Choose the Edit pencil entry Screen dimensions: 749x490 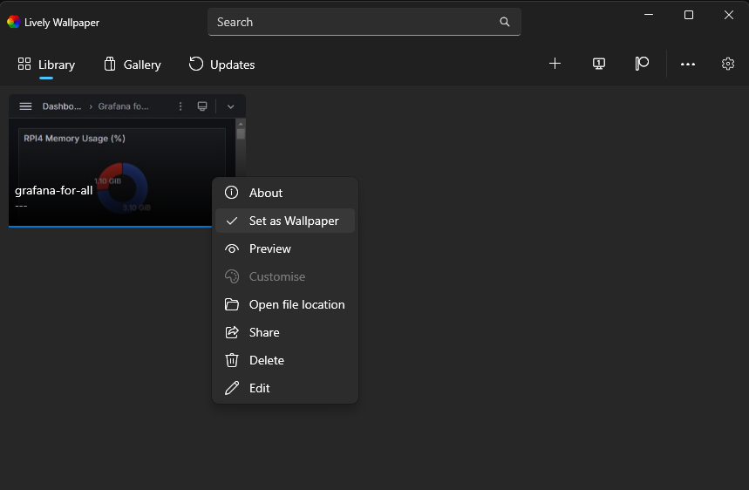click(x=285, y=388)
